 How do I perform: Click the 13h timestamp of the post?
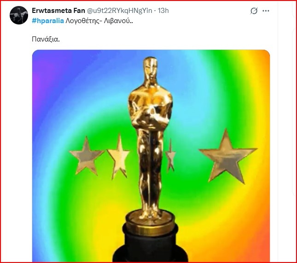tap(163, 11)
